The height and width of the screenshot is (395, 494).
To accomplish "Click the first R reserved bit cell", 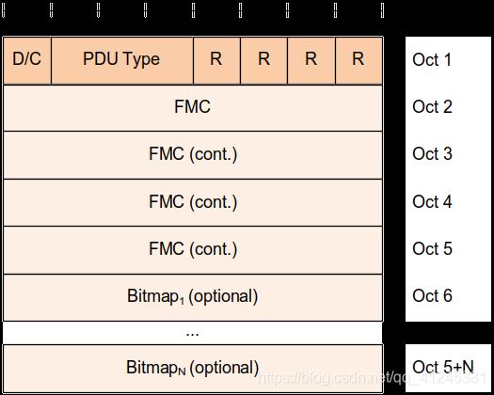I will (x=216, y=60).
